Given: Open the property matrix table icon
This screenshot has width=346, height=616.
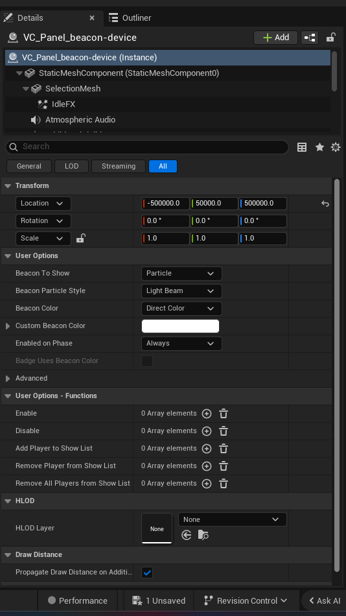Looking at the screenshot, I should pyautogui.click(x=302, y=147).
